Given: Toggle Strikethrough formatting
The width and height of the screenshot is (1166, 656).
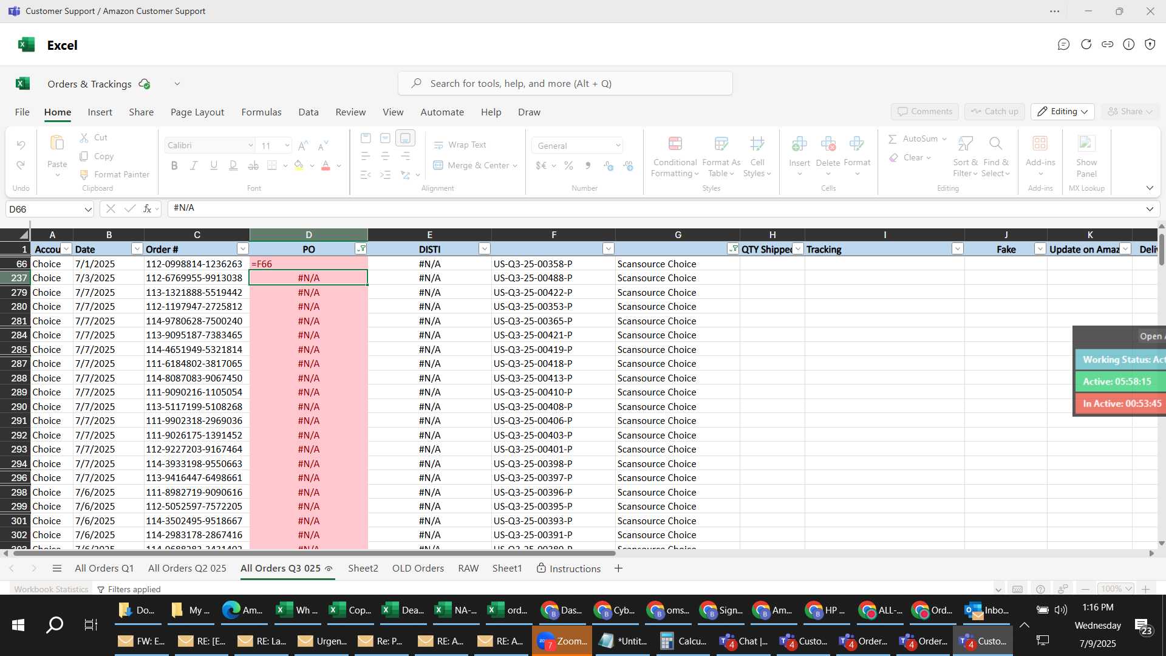Looking at the screenshot, I should (253, 165).
